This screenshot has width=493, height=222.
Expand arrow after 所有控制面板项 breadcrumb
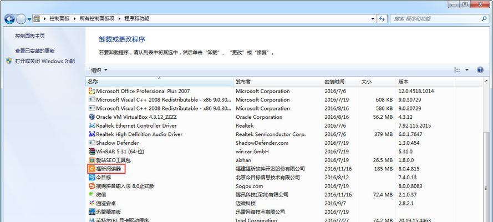(x=119, y=18)
